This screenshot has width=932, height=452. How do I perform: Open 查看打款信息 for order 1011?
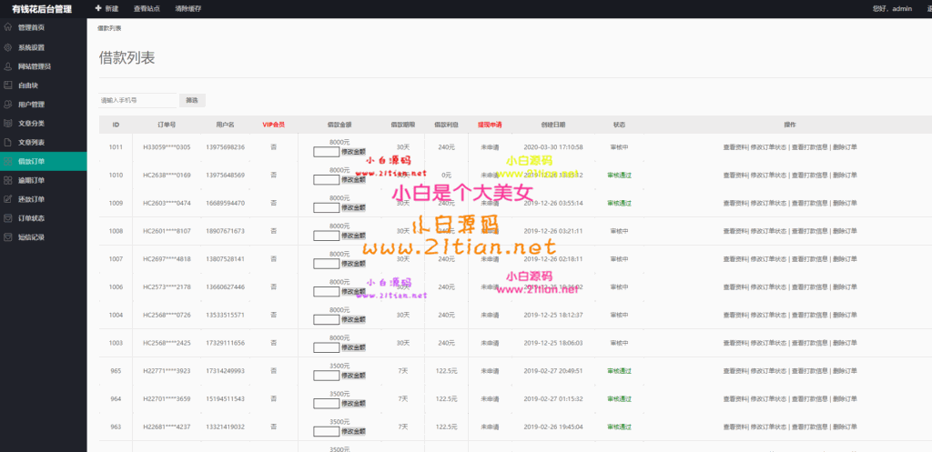809,147
